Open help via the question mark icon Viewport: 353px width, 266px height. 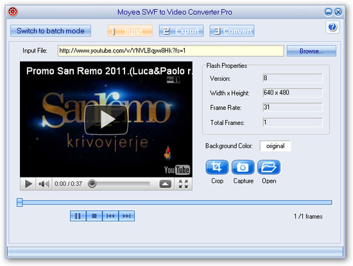[x=332, y=27]
